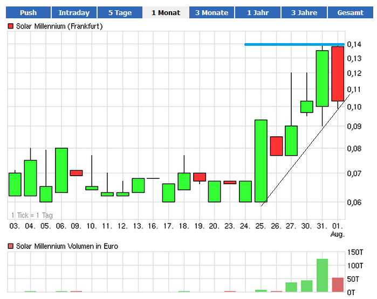Click the red candle on the 26th
377x299 pixels.
276,146
